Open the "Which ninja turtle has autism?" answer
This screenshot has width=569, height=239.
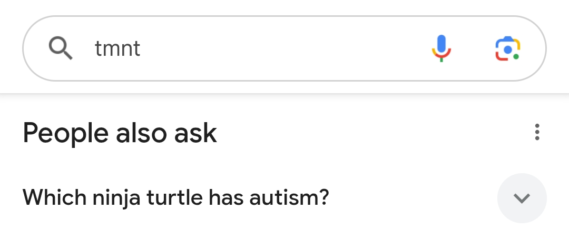[175, 198]
